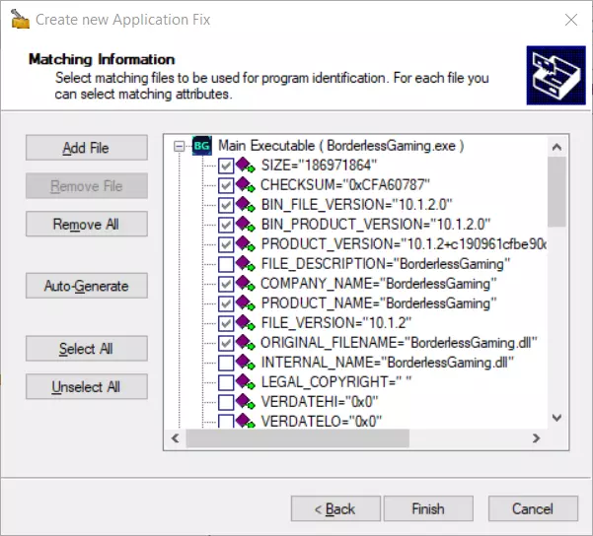This screenshot has width=593, height=536.
Task: Click the vertical scrollbar down arrow
Action: click(556, 418)
